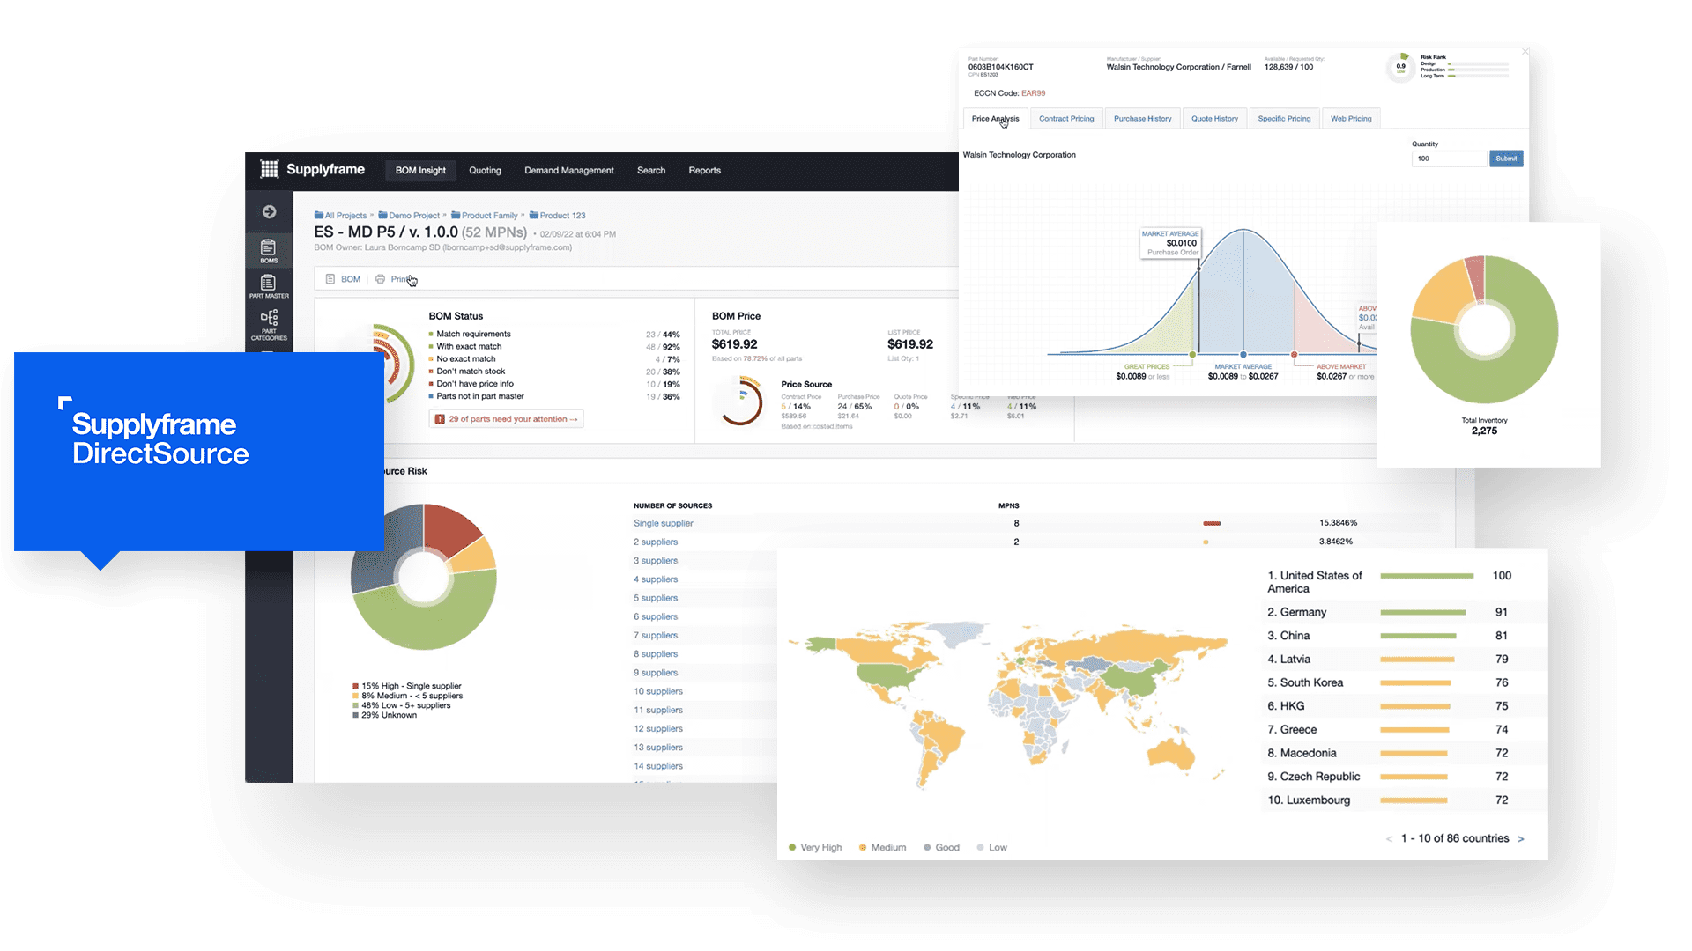Click the Match requirements status row
This screenshot has height=951, width=1692.
[x=554, y=335]
